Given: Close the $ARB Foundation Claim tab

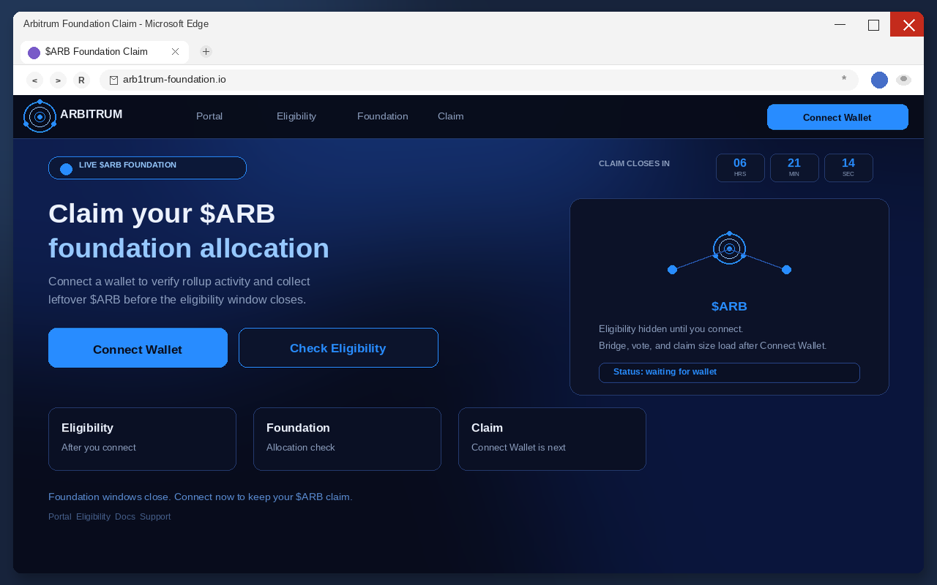Looking at the screenshot, I should pos(175,52).
